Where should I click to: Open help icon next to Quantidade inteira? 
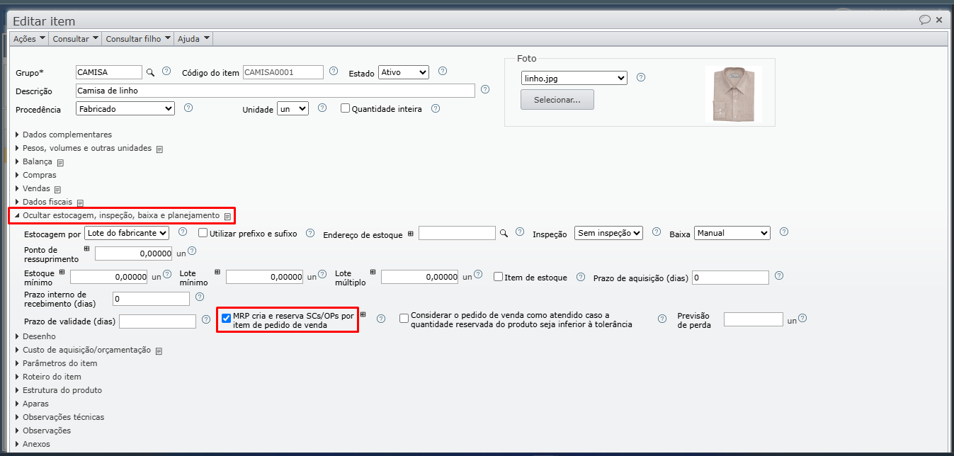(436, 108)
